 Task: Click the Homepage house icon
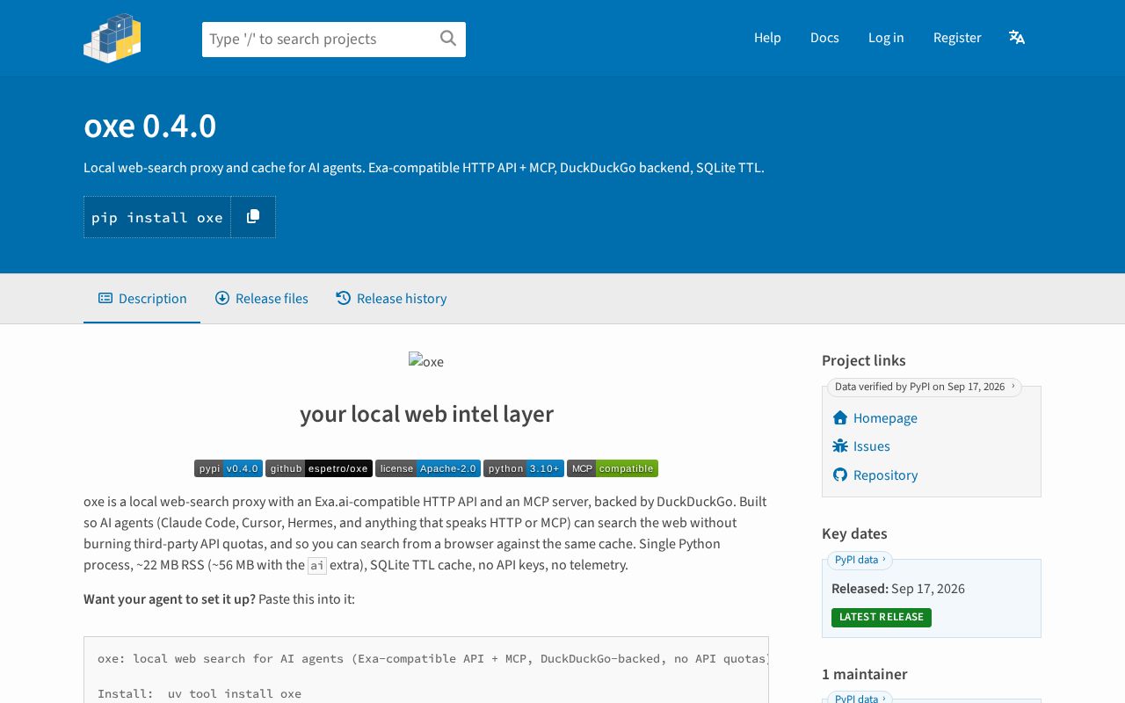840,417
